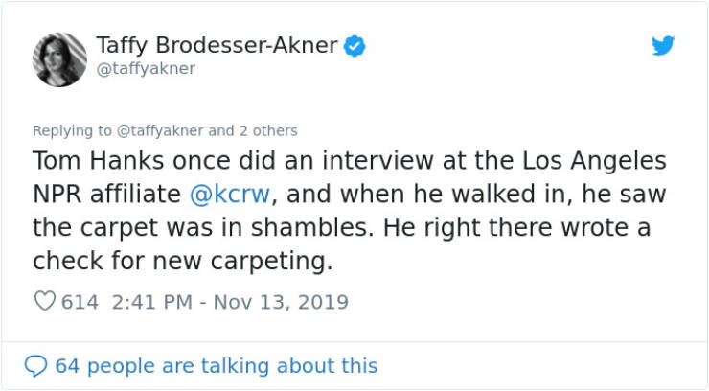This screenshot has height=391, width=709.
Task: Open '64 people are talking about this'
Action: point(217,366)
